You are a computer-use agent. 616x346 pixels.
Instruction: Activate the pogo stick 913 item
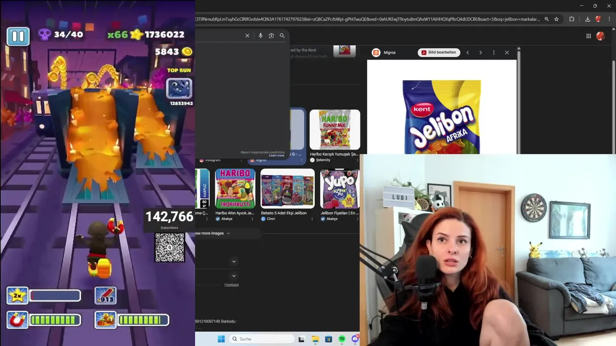click(x=105, y=296)
